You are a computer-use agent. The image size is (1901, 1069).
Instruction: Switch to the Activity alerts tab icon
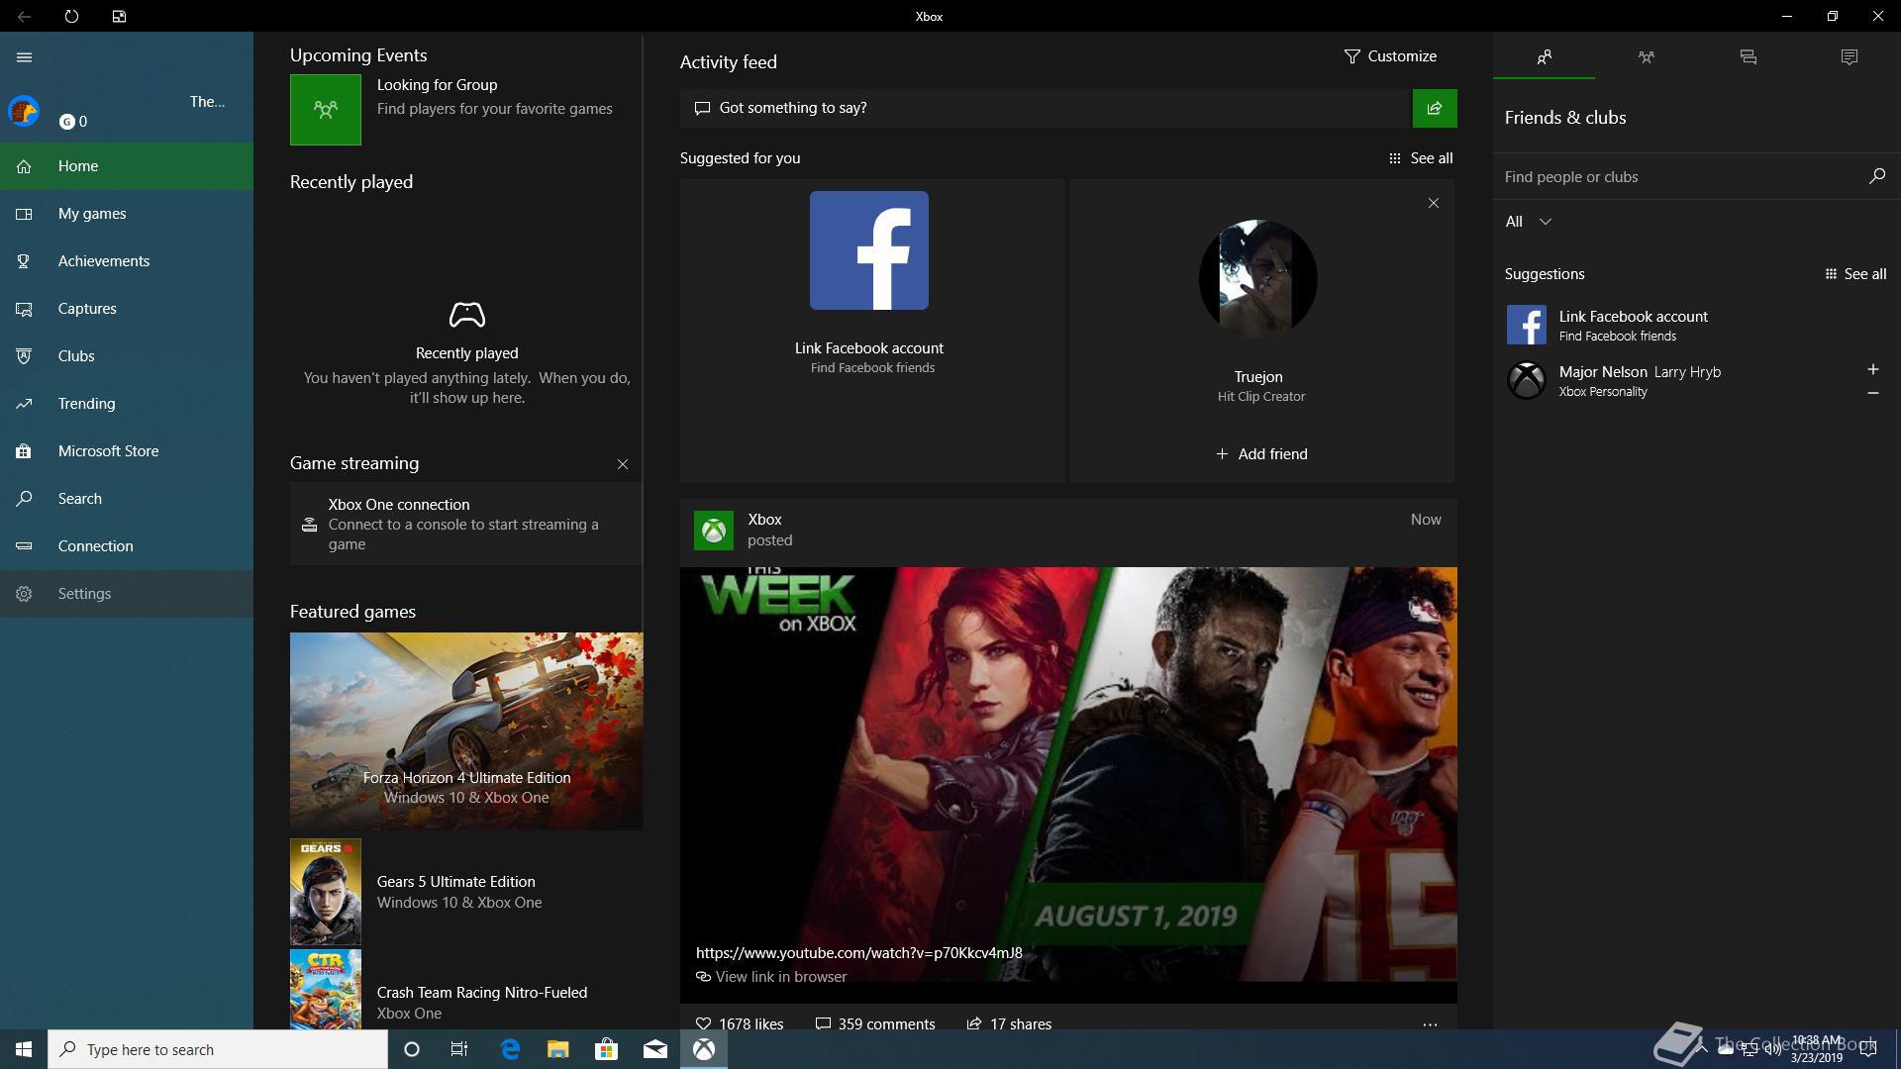click(1850, 57)
